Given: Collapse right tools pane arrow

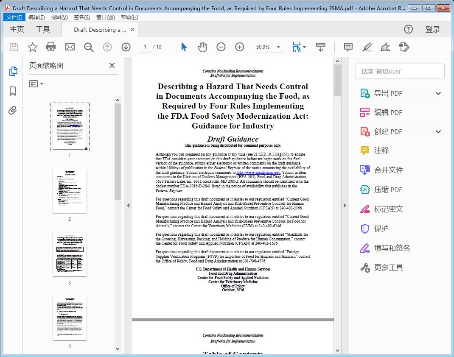Looking at the screenshot, I should click(x=345, y=205).
